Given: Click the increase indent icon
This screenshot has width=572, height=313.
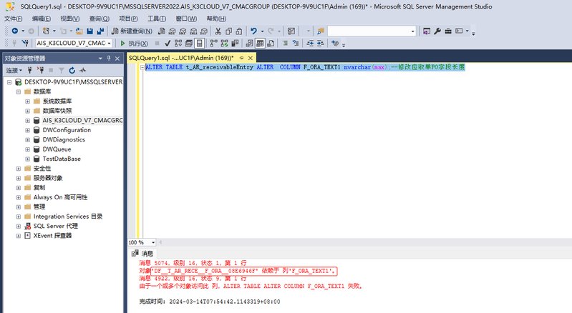Looking at the screenshot, I should pos(320,44).
